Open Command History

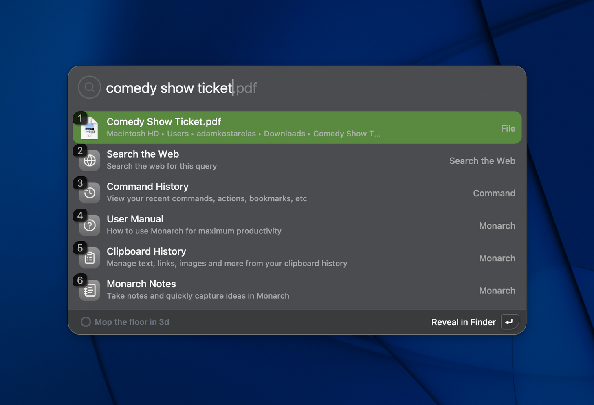tap(285, 192)
